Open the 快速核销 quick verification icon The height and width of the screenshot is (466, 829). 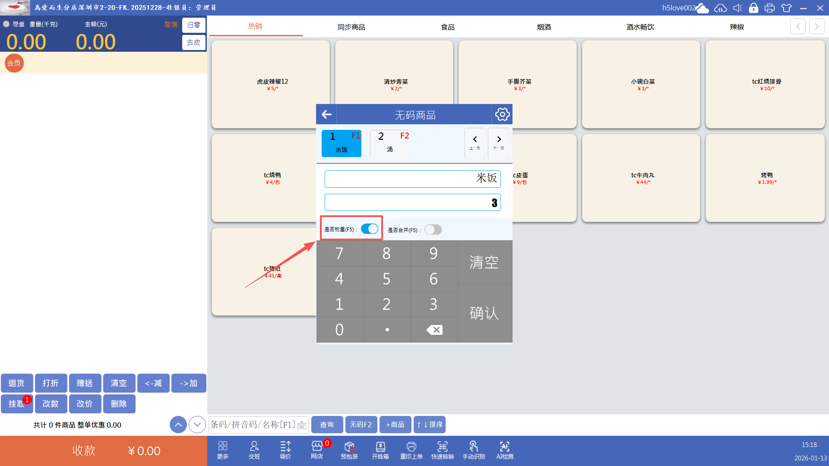pyautogui.click(x=442, y=450)
